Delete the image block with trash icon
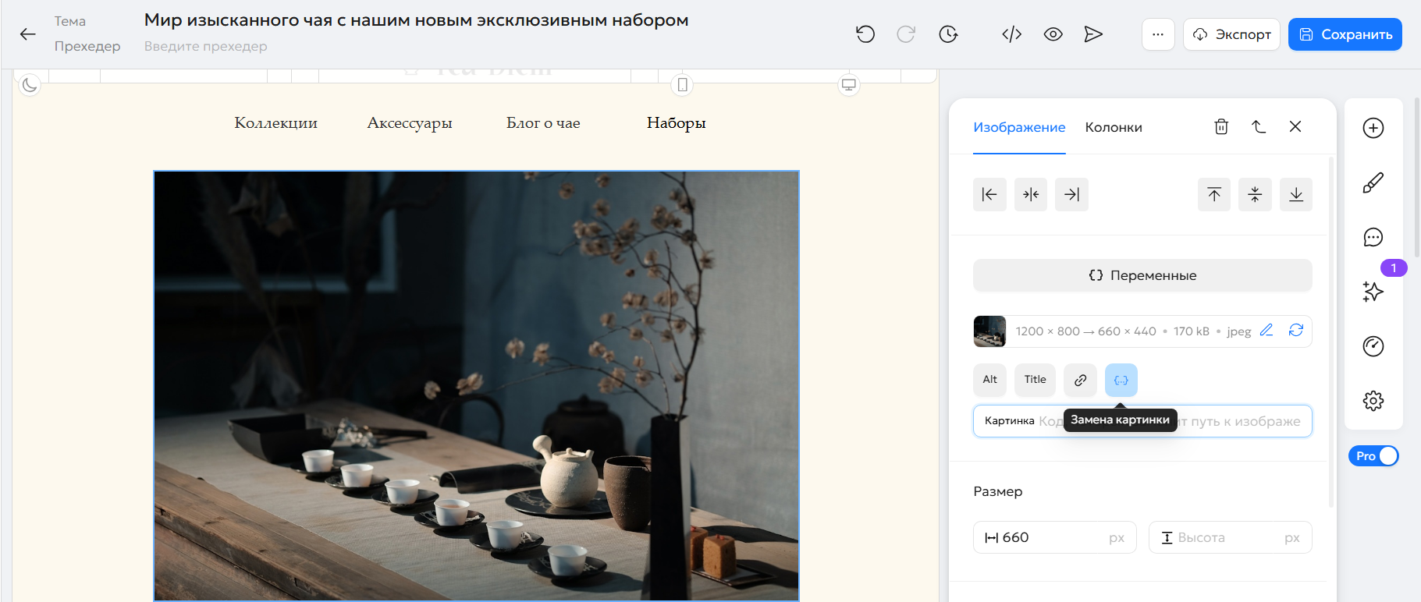This screenshot has width=1421, height=602. pos(1221,126)
